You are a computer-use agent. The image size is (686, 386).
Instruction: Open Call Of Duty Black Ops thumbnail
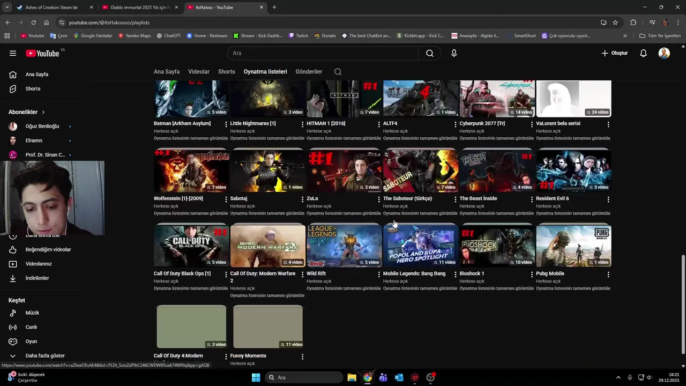tap(191, 246)
